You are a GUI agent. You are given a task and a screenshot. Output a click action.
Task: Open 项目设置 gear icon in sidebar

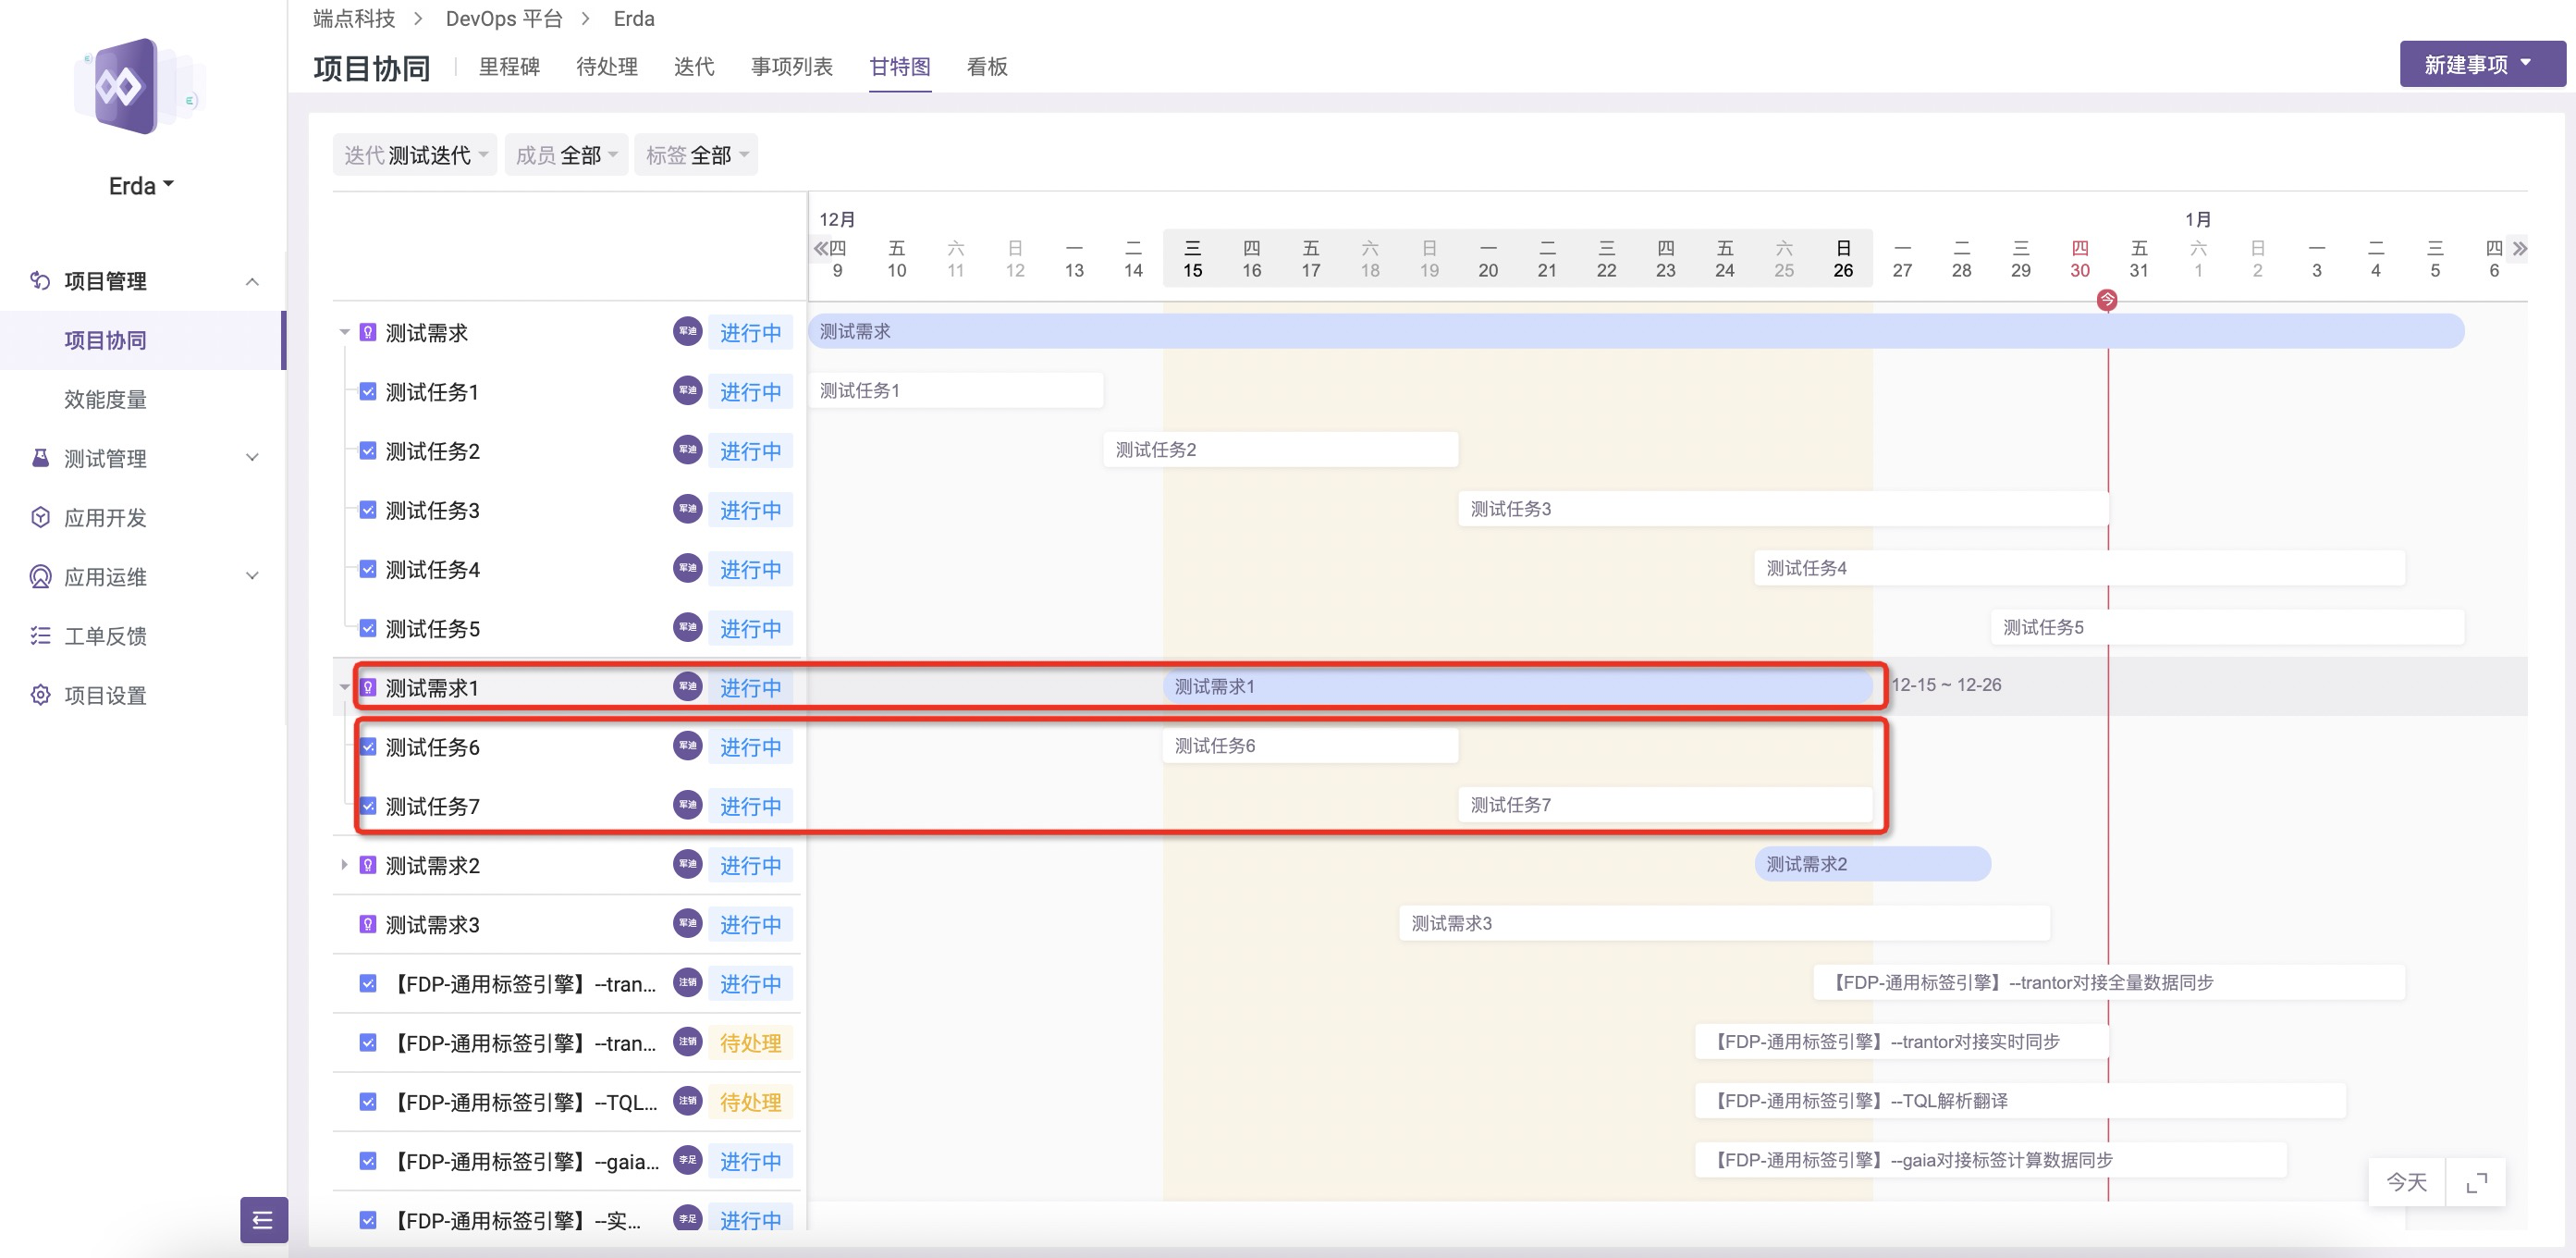(x=40, y=695)
